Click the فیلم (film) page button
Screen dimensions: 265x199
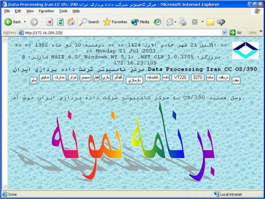(x=96, y=77)
